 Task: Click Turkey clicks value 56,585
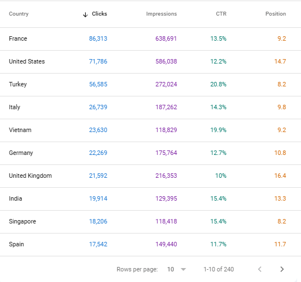click(x=98, y=84)
